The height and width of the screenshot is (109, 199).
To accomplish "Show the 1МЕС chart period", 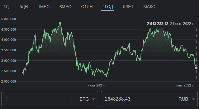I will [x=44, y=7].
